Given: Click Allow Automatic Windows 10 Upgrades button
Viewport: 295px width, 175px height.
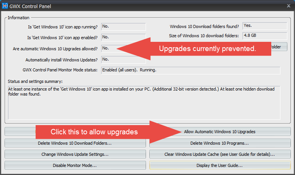Looking at the screenshot, I should tap(220, 132).
